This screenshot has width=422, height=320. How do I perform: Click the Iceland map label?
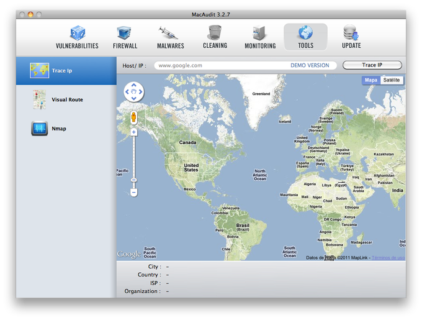point(285,122)
